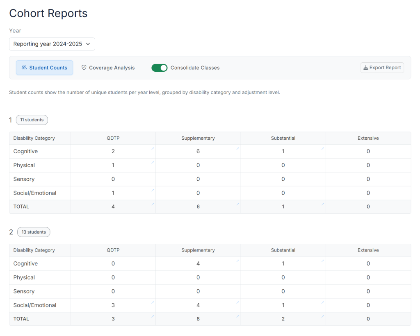Open link icon in Year 2 Social/Emotional QDTP cell
Image resolution: width=420 pixels, height=336 pixels.
[x=153, y=302]
